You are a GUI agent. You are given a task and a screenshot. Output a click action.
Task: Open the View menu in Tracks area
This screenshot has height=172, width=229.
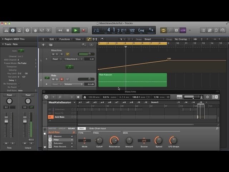point(79,39)
